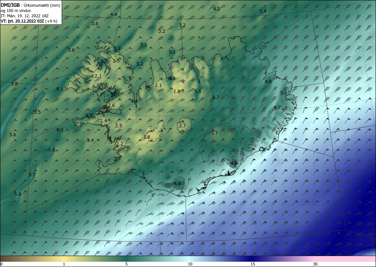Select the 2.2 value on the map
This screenshot has height=267, width=376.
pyautogui.click(x=120, y=144)
